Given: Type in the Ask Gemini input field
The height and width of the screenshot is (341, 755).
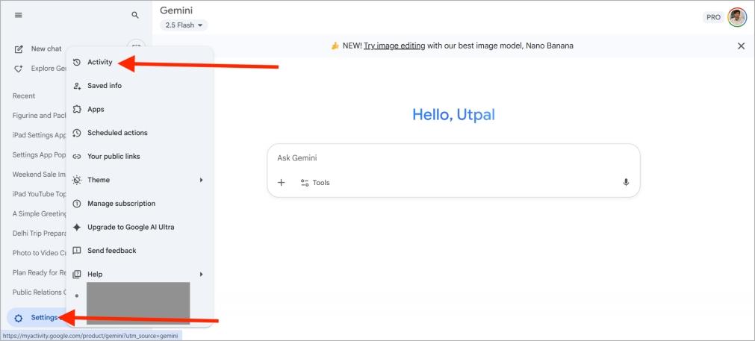Looking at the screenshot, I should coord(448,158).
